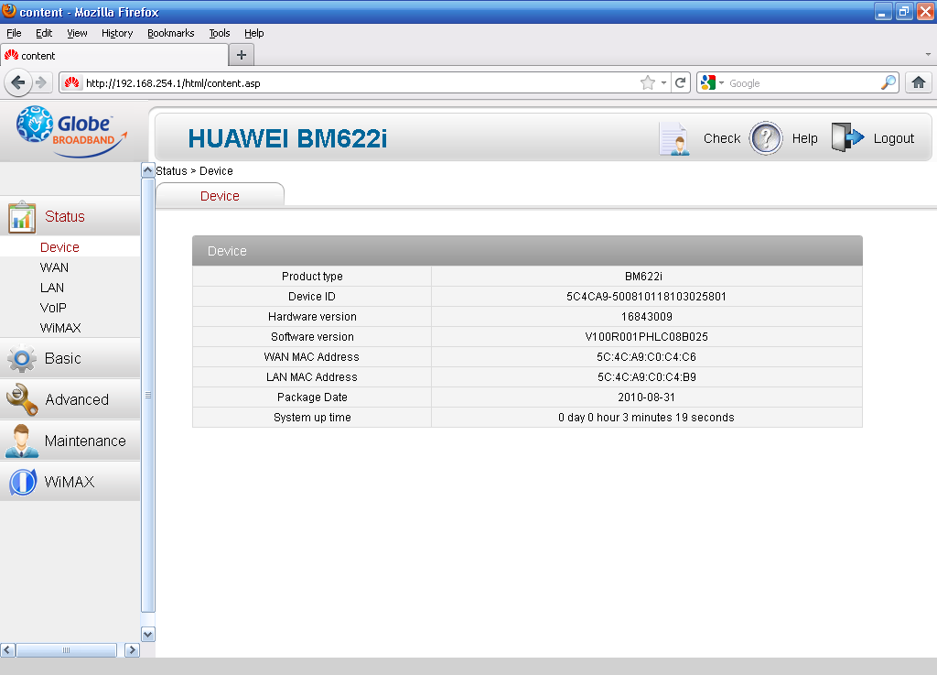Screen dimensions: 937x675
Task: Click the sidebar vertical scrollbar thumb
Action: (148, 395)
